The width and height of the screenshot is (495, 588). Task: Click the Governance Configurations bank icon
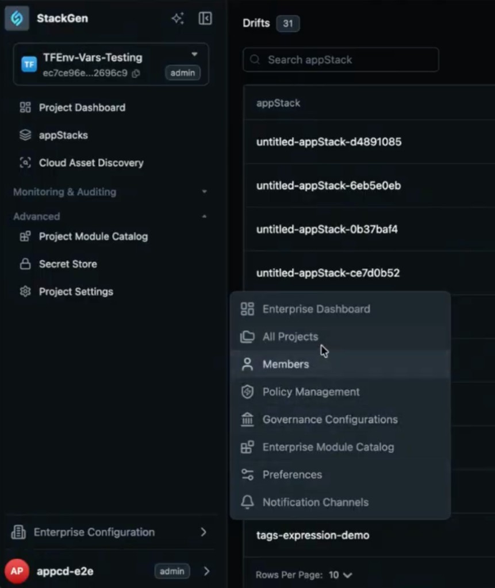[247, 419]
